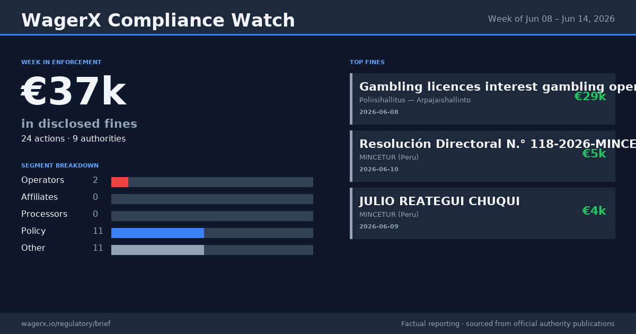636x334 pixels.
Task: Click the WagerX Compliance Watch title
Action: 158,21
